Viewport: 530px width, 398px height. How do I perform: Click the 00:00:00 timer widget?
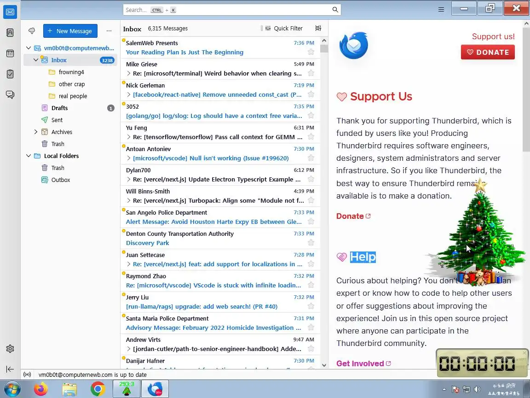coord(482,363)
